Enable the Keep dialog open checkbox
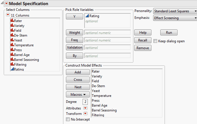The height and width of the screenshot is (124, 197). (155, 41)
